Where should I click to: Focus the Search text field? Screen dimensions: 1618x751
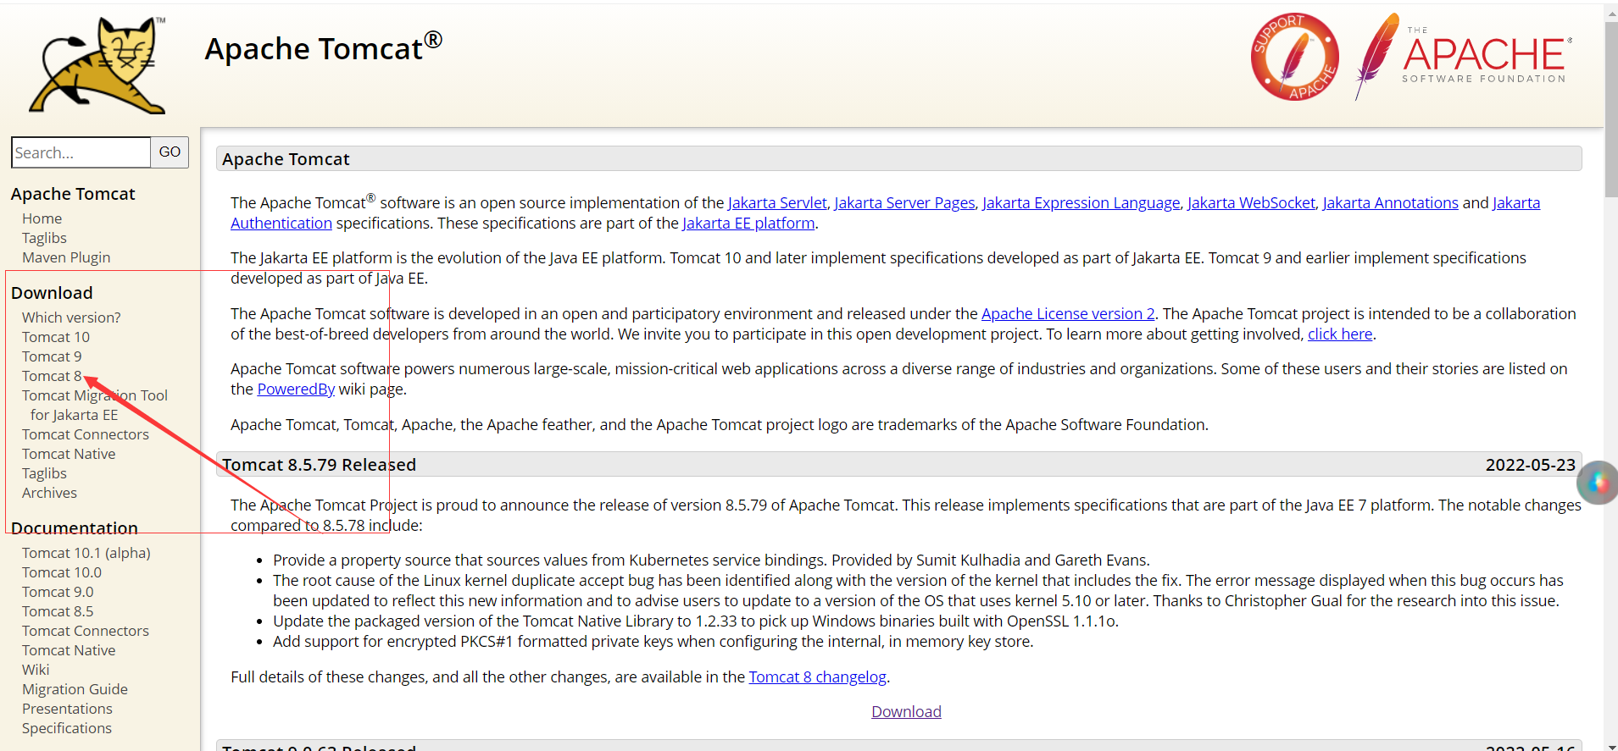pos(81,152)
